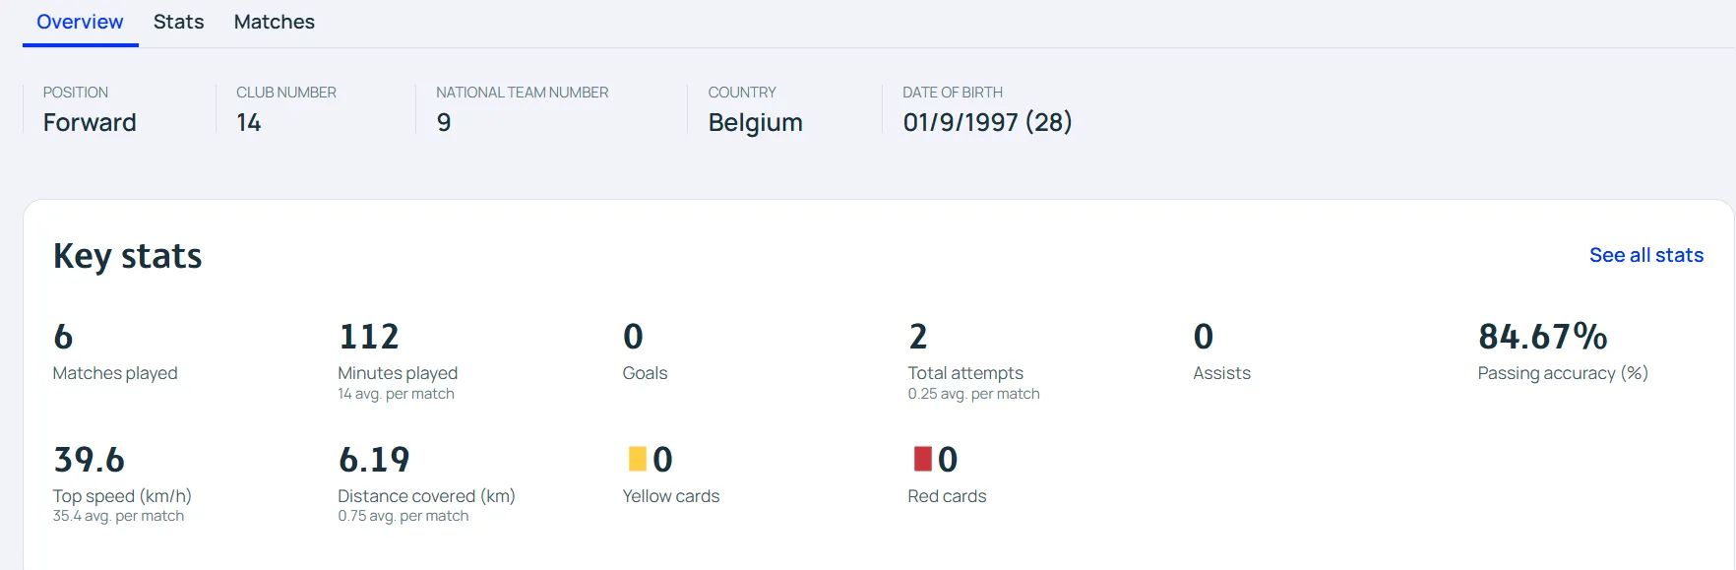This screenshot has height=570, width=1736.
Task: Select the country Belgium text
Action: 755,122
